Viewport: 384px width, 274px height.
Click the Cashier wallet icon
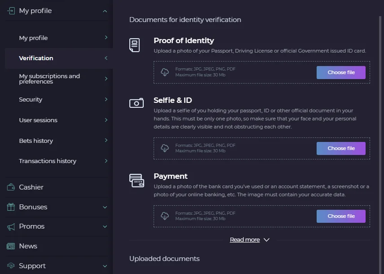tap(11, 187)
